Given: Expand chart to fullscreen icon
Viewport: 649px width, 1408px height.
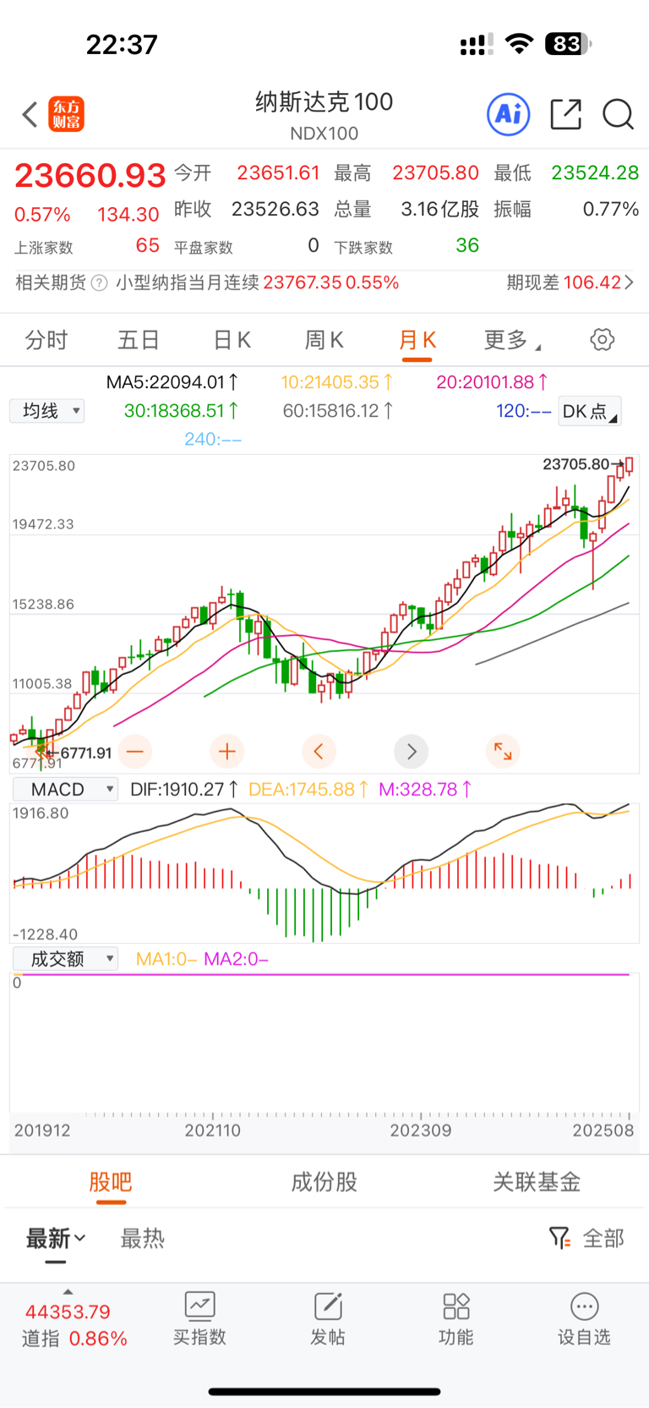Looking at the screenshot, I should (x=503, y=751).
